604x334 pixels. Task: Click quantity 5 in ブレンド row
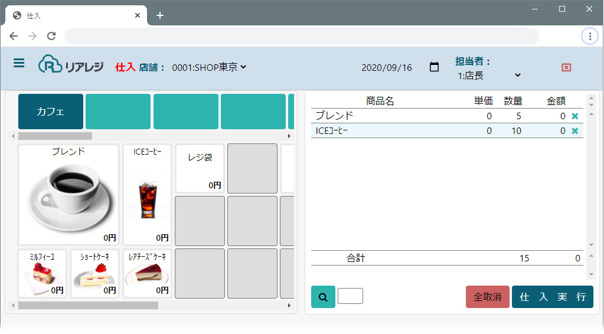point(518,116)
